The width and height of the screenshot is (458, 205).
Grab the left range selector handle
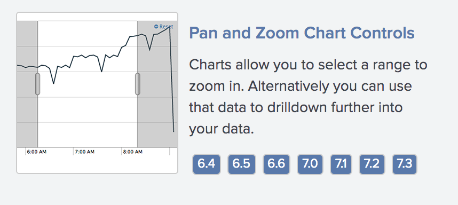pyautogui.click(x=37, y=84)
